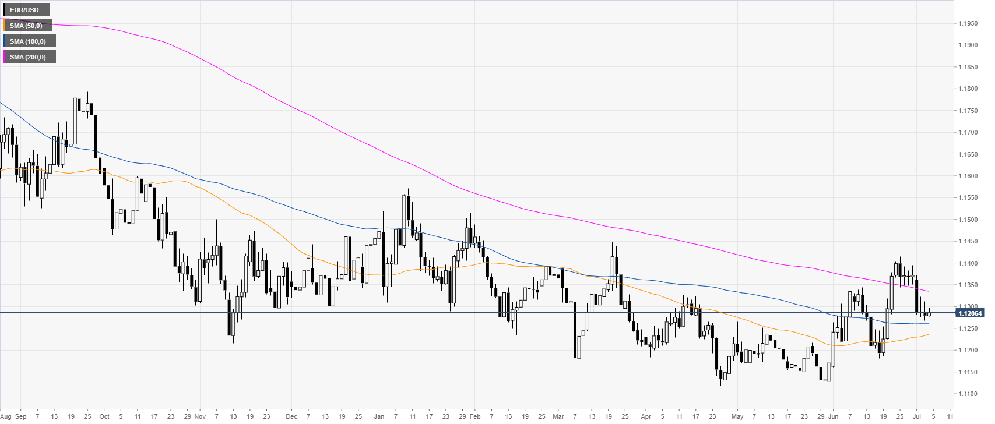Click the 1.1350 price axis label

click(968, 285)
